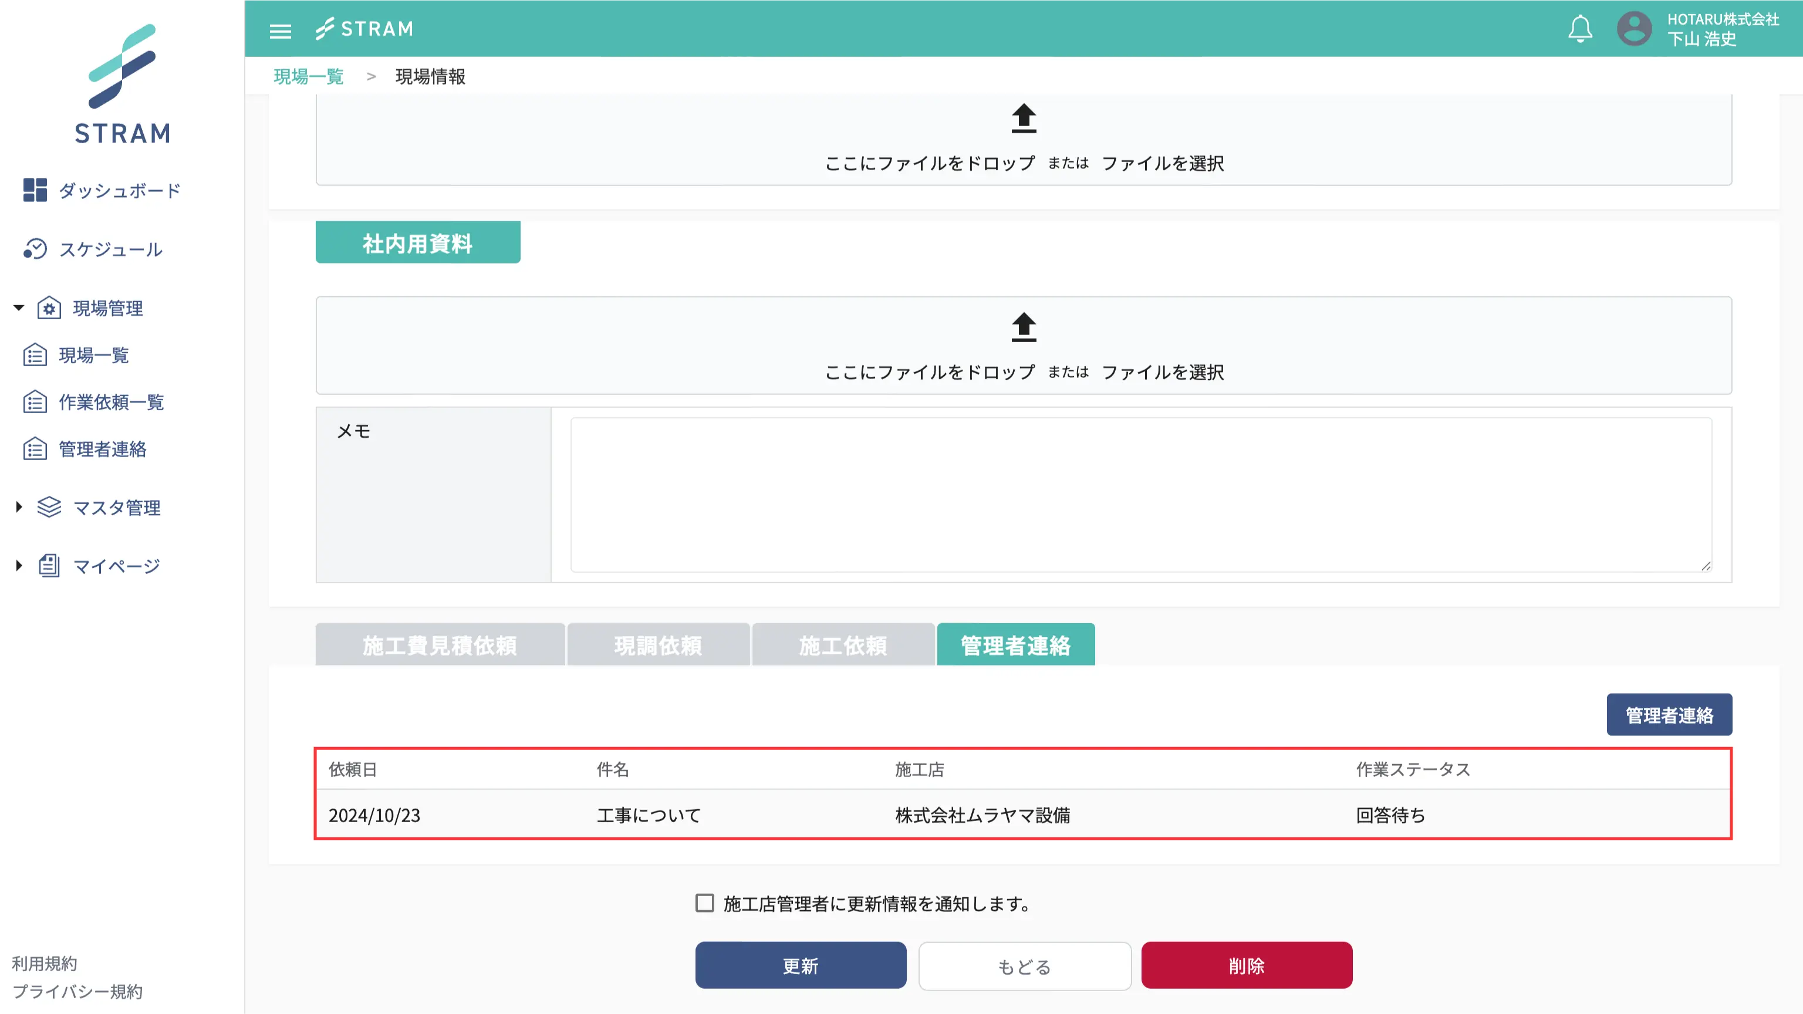The image size is (1803, 1014).
Task: Click the 管理者連絡 sidebar icon
Action: coord(36,448)
